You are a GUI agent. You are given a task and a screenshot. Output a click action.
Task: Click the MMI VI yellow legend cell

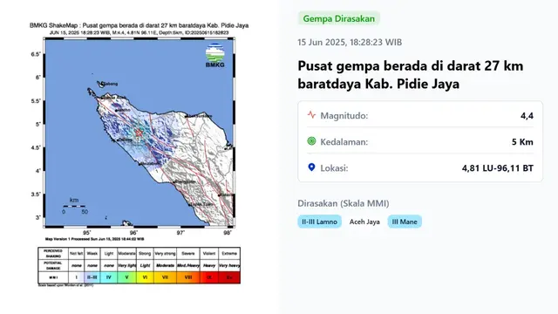pyautogui.click(x=145, y=277)
